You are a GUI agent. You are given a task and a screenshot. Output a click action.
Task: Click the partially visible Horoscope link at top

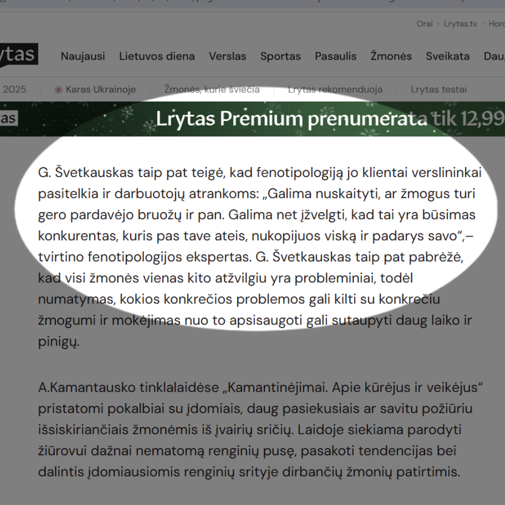coord(496,24)
